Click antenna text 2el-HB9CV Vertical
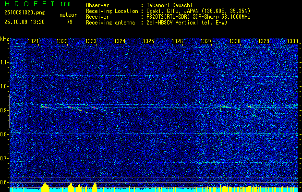The width and height of the screenshot is (302, 192). (172, 23)
